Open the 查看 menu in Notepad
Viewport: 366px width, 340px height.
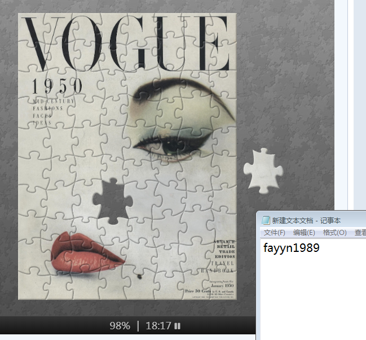pos(359,233)
